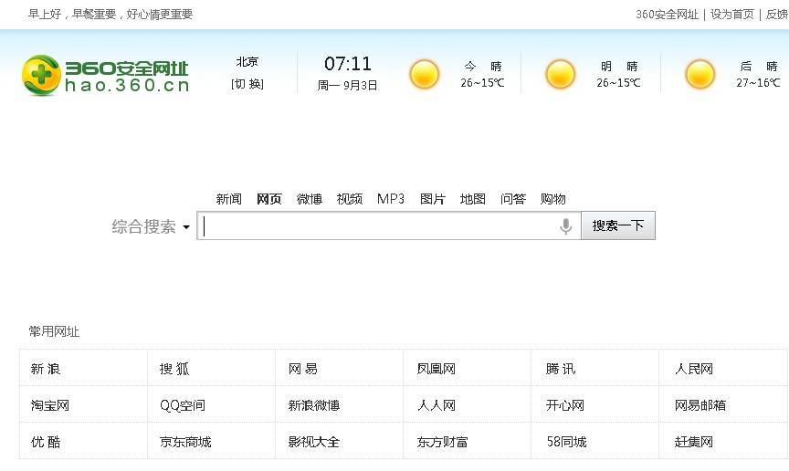Screen dimensions: 789x471
Task: Click inside the search text box
Action: 379,226
